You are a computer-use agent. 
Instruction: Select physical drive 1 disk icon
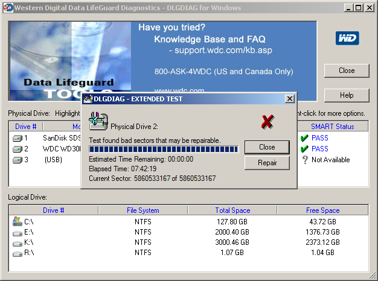tap(18, 138)
